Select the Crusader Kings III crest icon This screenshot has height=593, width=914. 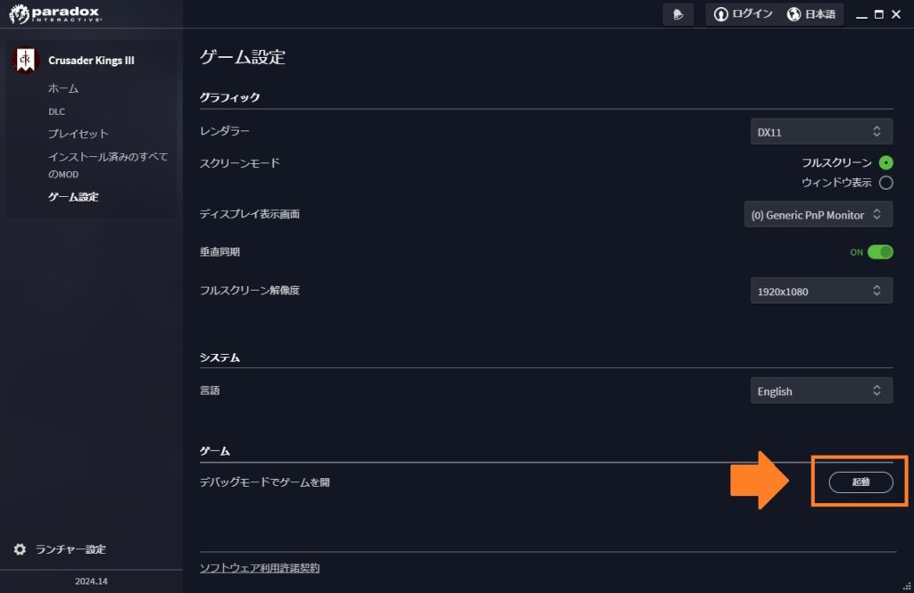(25, 60)
